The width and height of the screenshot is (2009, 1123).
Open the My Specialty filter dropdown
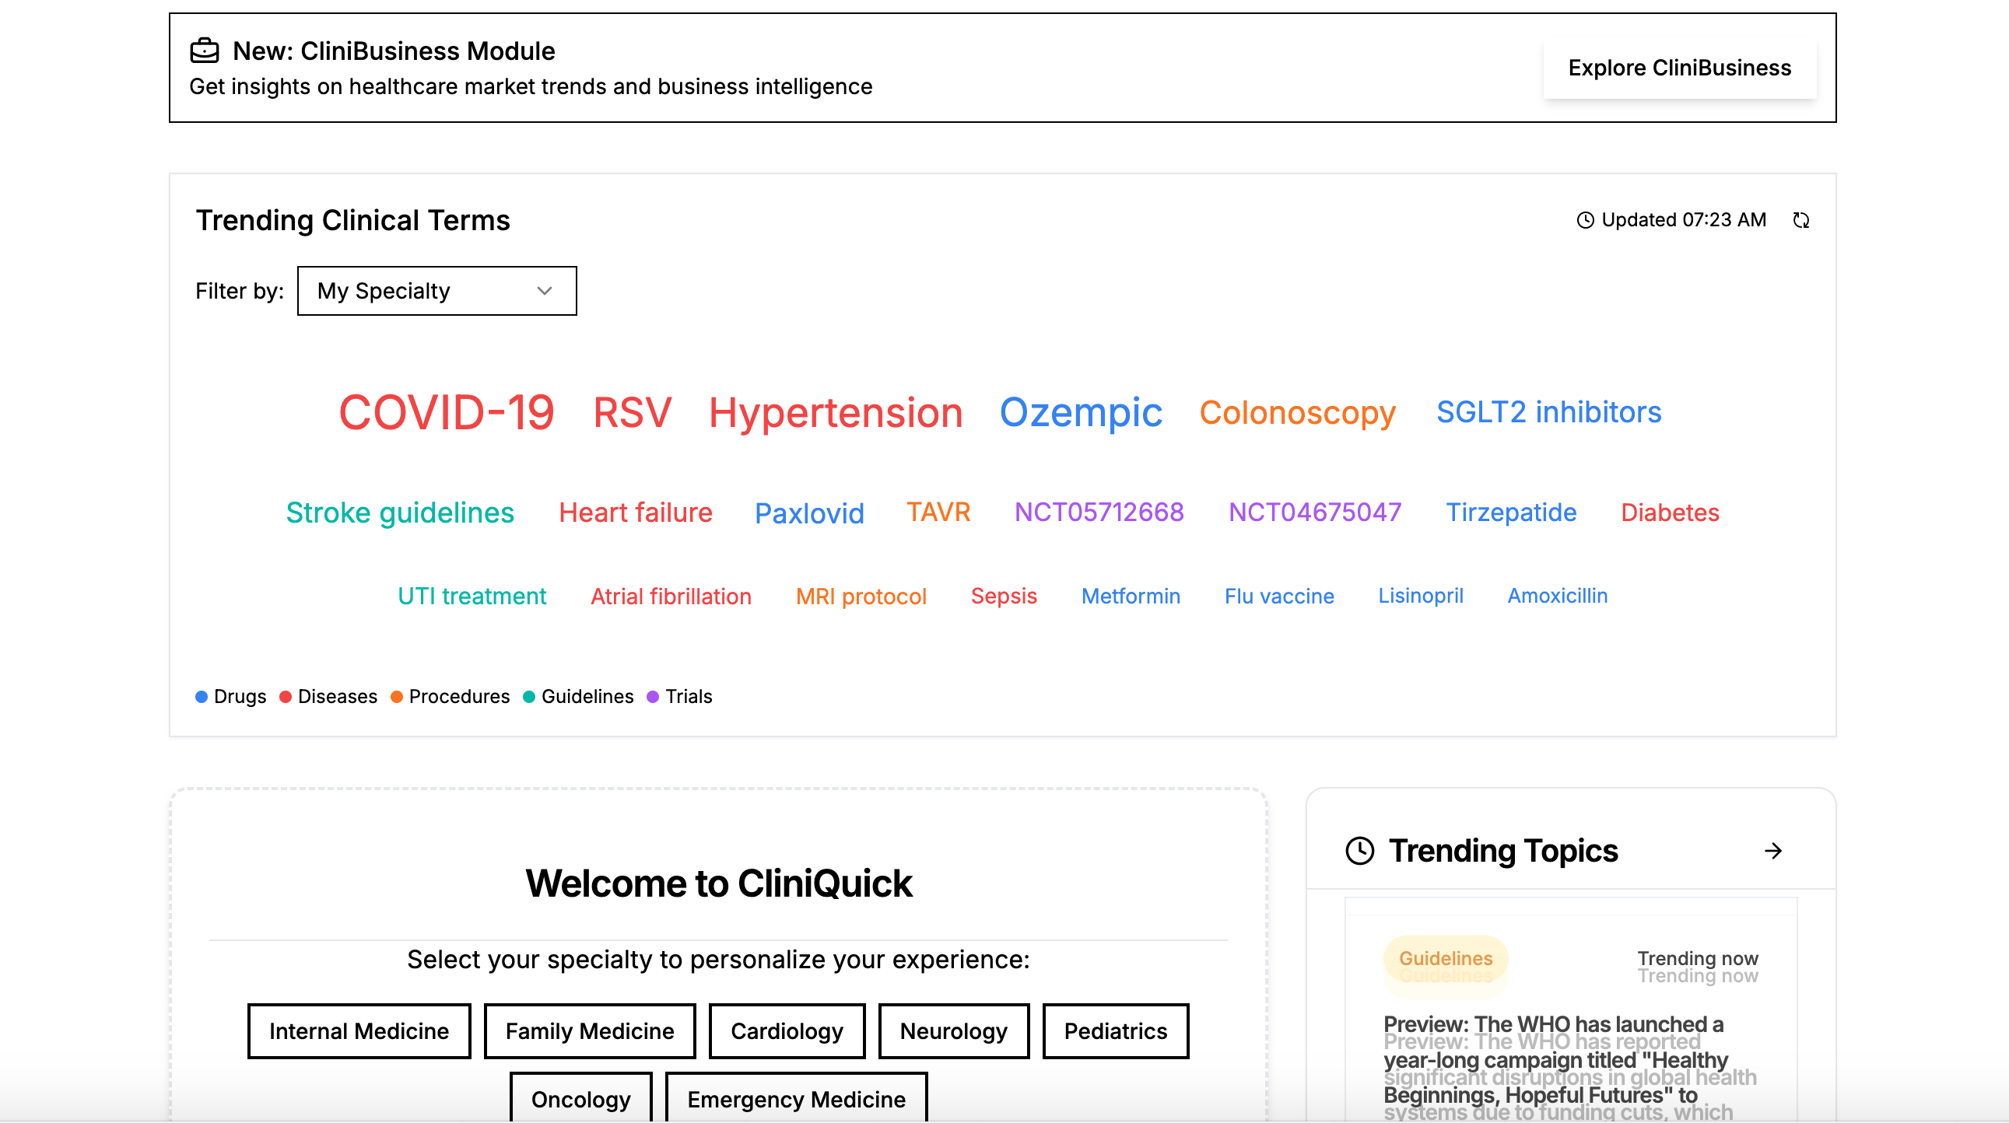pos(436,291)
